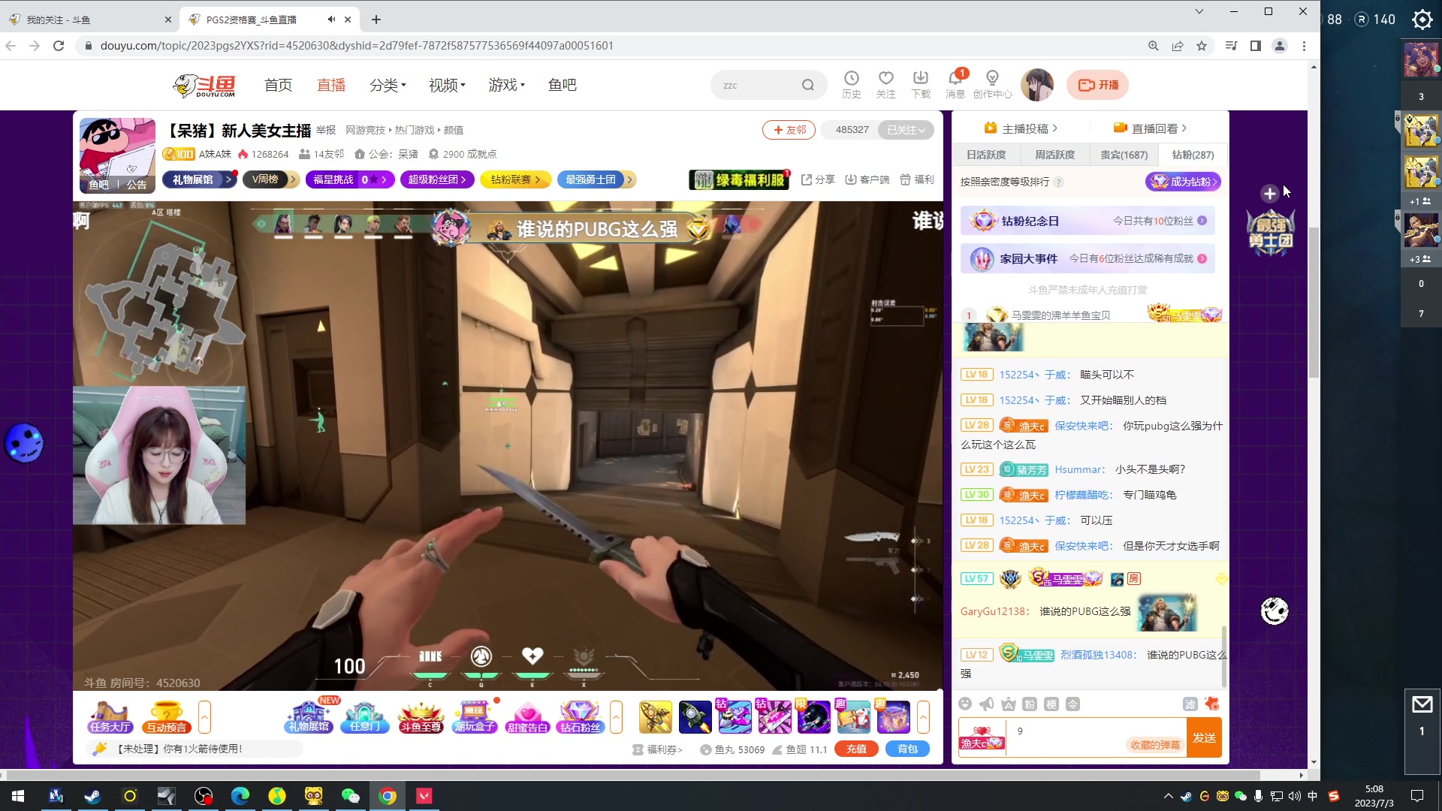Open the 分类 dropdown menu
Screen dimensions: 1442x811
coord(388,85)
